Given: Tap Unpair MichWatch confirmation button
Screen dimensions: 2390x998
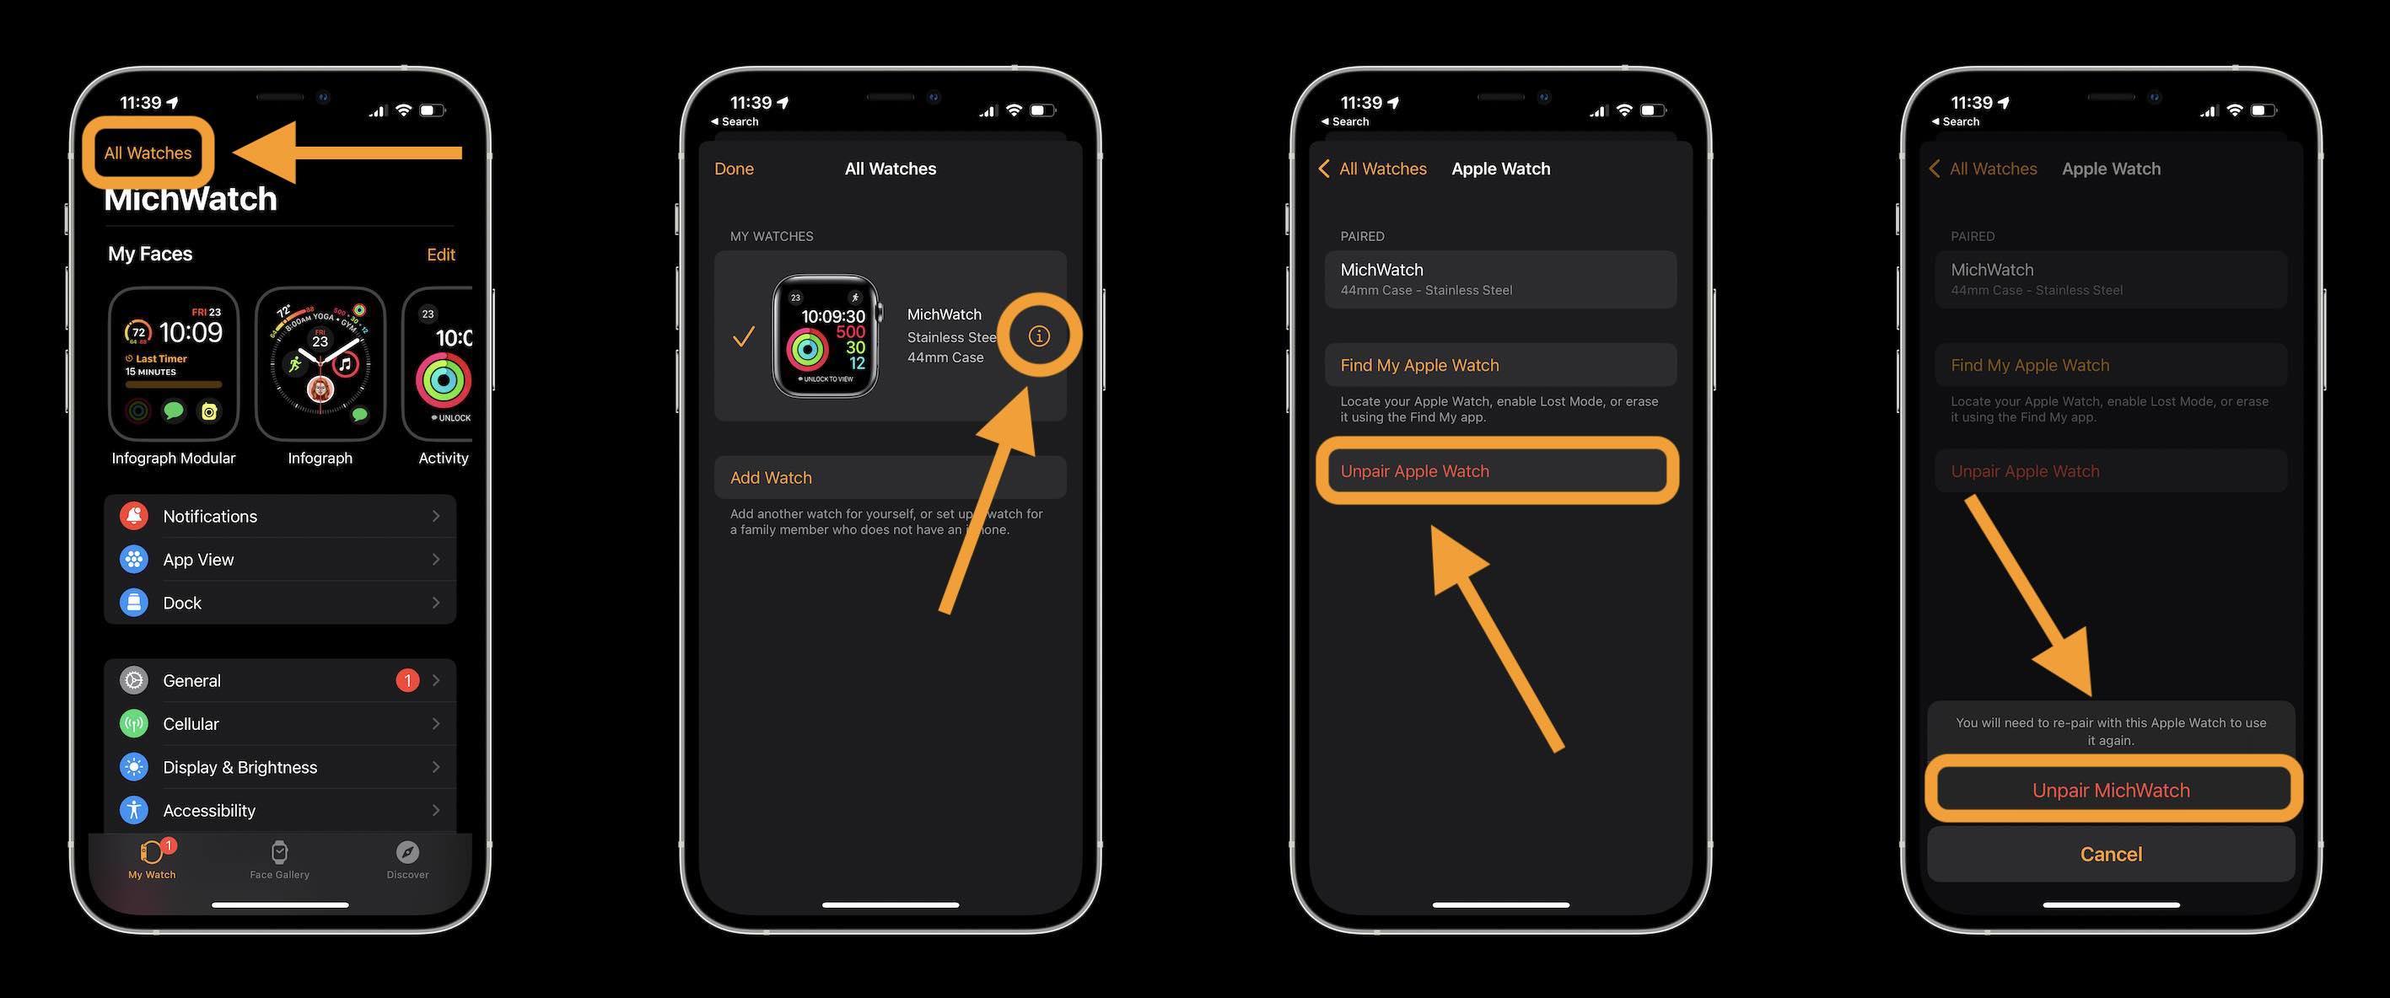Looking at the screenshot, I should pyautogui.click(x=2108, y=789).
